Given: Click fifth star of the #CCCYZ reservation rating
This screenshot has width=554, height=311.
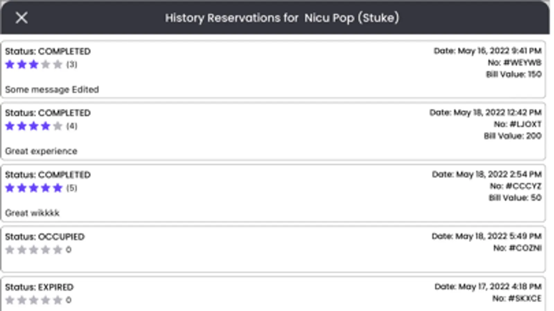Looking at the screenshot, I should pyautogui.click(x=58, y=188).
